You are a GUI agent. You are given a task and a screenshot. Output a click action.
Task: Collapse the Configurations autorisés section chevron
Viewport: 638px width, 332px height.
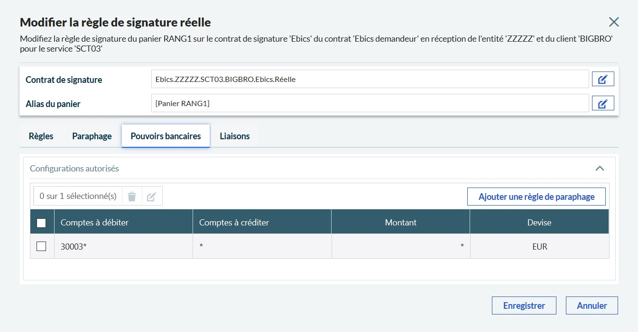(x=600, y=168)
